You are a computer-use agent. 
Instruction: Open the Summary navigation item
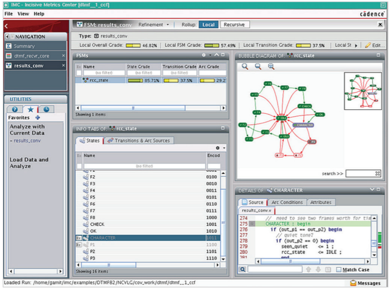pyautogui.click(x=24, y=46)
